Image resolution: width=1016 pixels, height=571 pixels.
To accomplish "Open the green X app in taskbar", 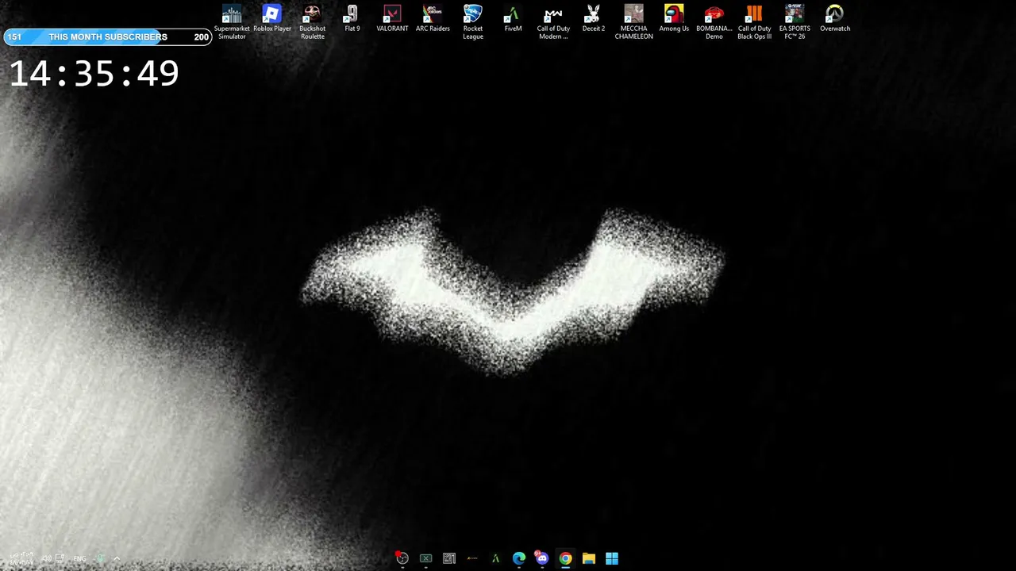I will [425, 558].
